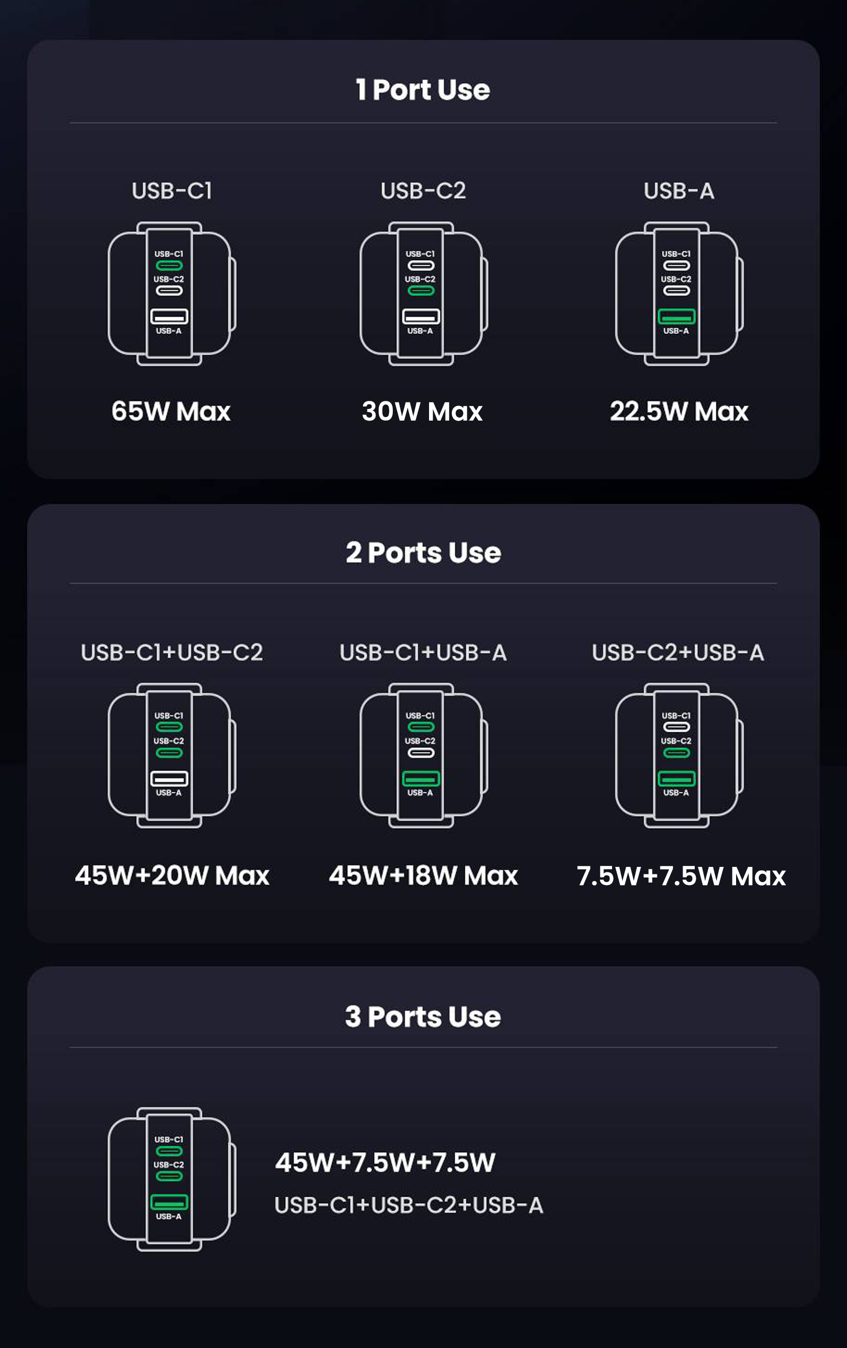Image resolution: width=847 pixels, height=1348 pixels.
Task: Click the "USB-C2+USB-A" label
Action: [678, 653]
